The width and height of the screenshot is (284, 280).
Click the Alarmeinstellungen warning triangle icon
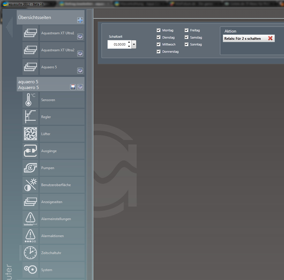point(31,219)
